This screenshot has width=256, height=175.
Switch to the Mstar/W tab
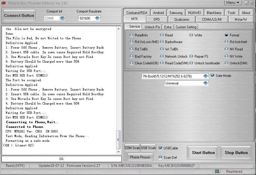tap(241, 19)
